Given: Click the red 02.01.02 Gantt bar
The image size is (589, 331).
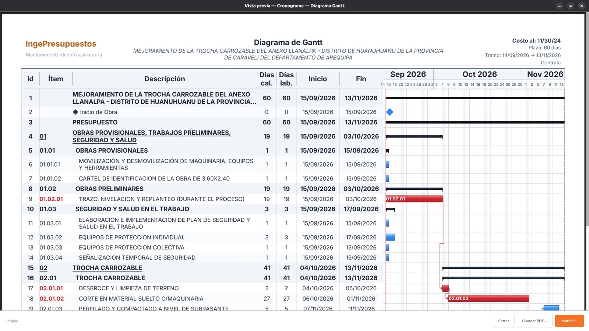Looking at the screenshot, I should pos(489,298).
